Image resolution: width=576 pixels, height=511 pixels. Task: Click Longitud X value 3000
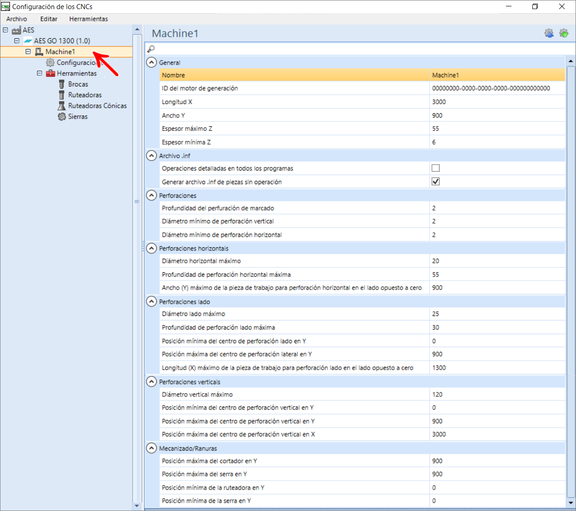[497, 102]
